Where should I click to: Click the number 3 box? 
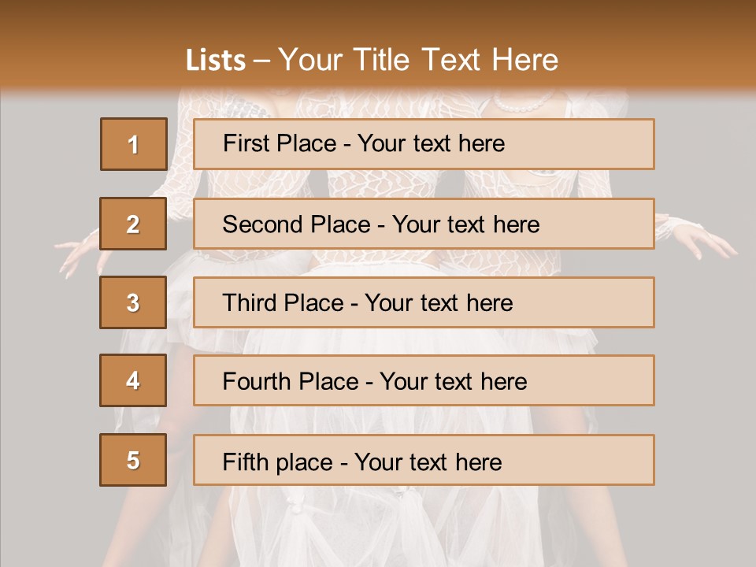133,302
